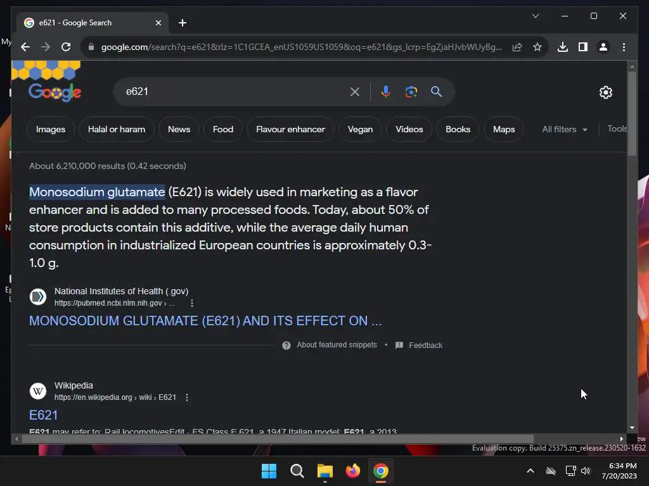Select the Vegan filter chip

coord(360,129)
